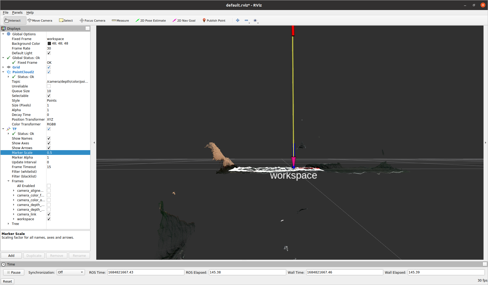Image resolution: width=488 pixels, height=285 pixels.
Task: Enable the All Enabled frames checkbox
Action: [x=49, y=186]
